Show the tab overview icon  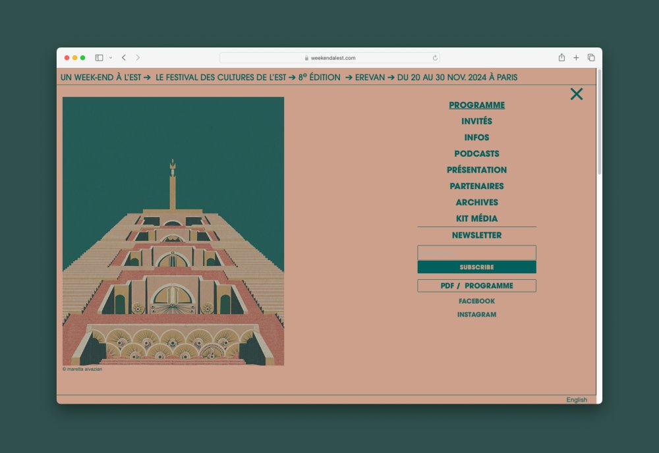(x=591, y=57)
